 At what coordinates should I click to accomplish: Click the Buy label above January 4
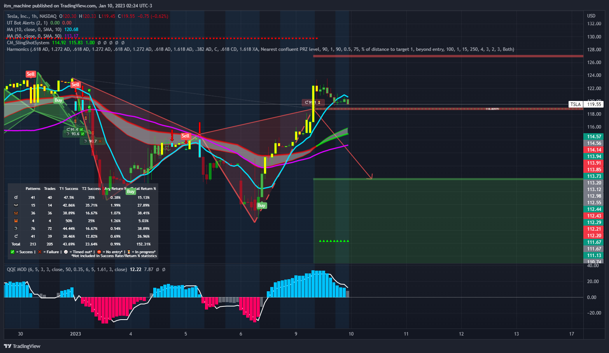[131, 191]
